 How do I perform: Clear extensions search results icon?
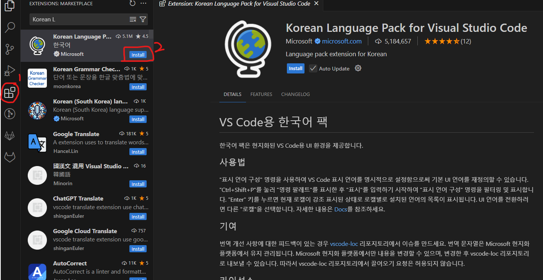pyautogui.click(x=133, y=19)
